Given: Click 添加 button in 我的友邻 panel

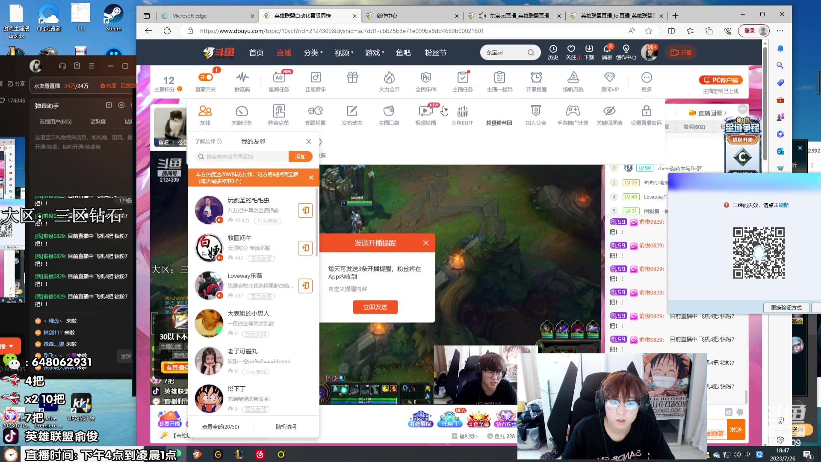Looking at the screenshot, I should click(300, 157).
